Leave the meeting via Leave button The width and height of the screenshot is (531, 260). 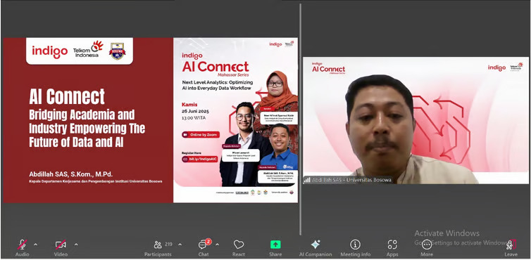pos(511,247)
